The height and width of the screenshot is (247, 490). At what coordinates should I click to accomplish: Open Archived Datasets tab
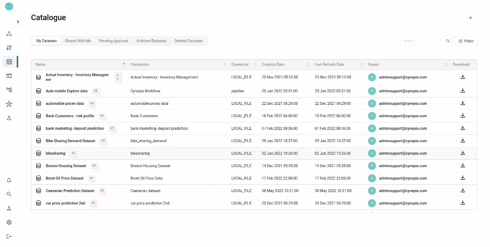(151, 41)
